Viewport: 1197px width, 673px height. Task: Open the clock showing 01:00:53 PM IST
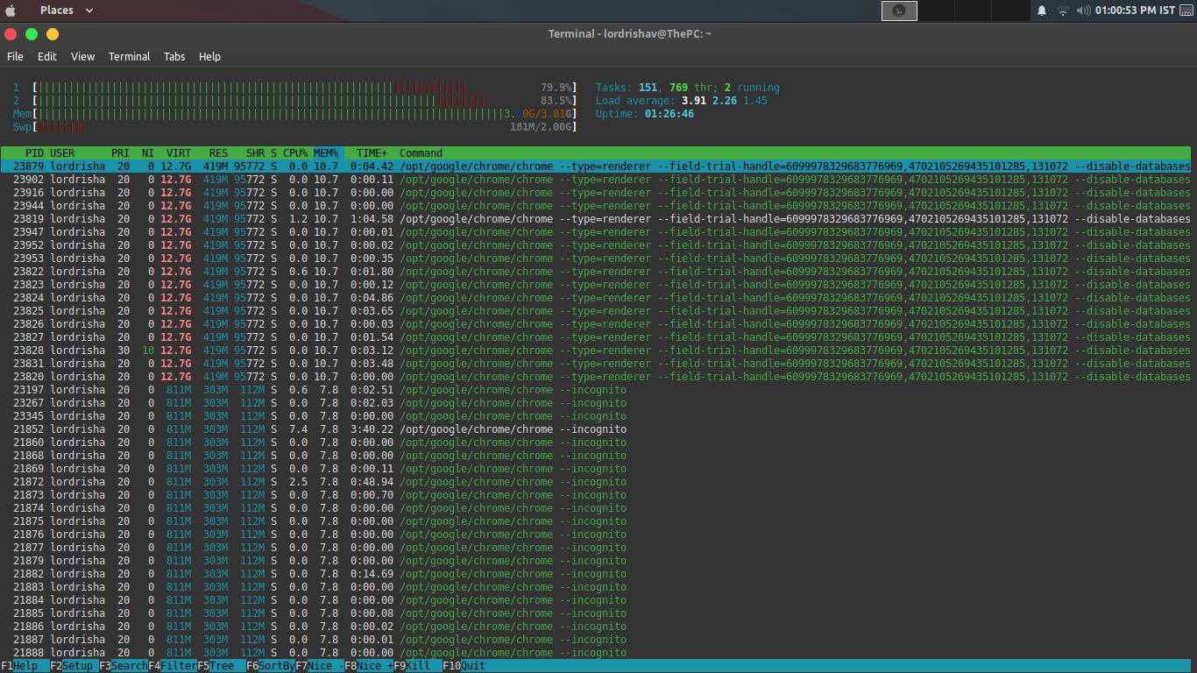point(1135,11)
